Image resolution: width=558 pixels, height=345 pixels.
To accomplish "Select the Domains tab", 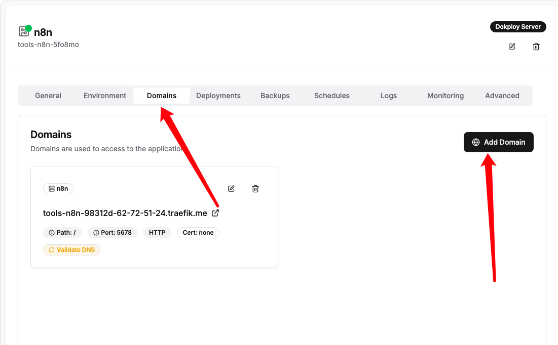I will point(162,96).
